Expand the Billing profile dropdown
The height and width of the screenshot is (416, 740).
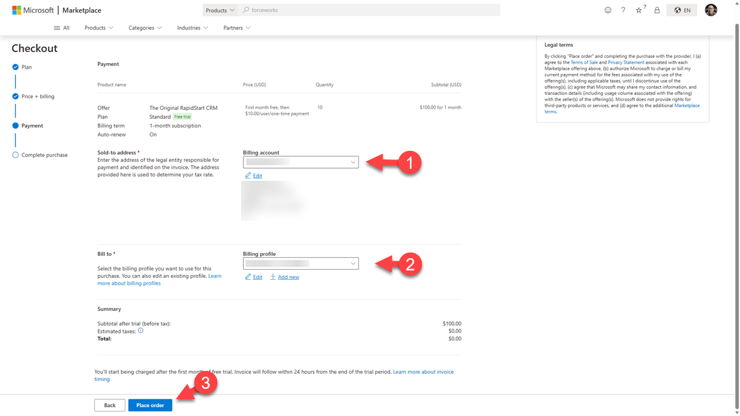pyautogui.click(x=301, y=263)
